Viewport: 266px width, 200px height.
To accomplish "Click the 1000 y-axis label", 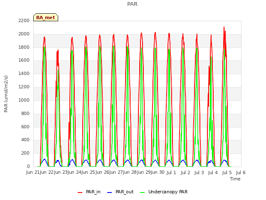I will 24,100.
